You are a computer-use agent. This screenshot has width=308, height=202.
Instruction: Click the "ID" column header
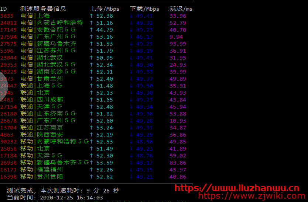(x=3, y=9)
